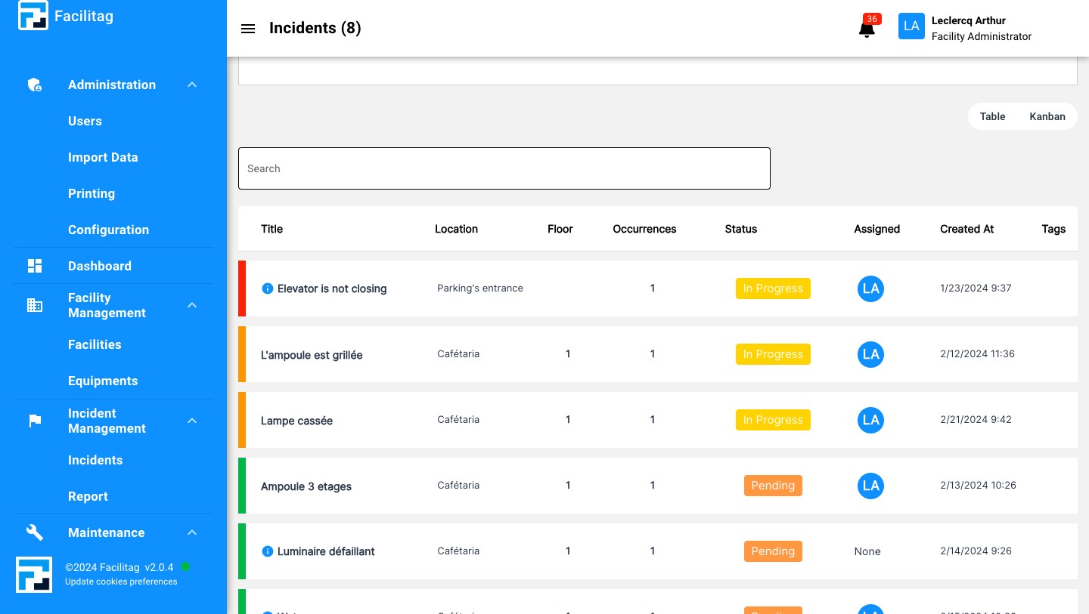1089x614 pixels.
Task: Click the Incident Management flag icon
Action: (x=35, y=421)
